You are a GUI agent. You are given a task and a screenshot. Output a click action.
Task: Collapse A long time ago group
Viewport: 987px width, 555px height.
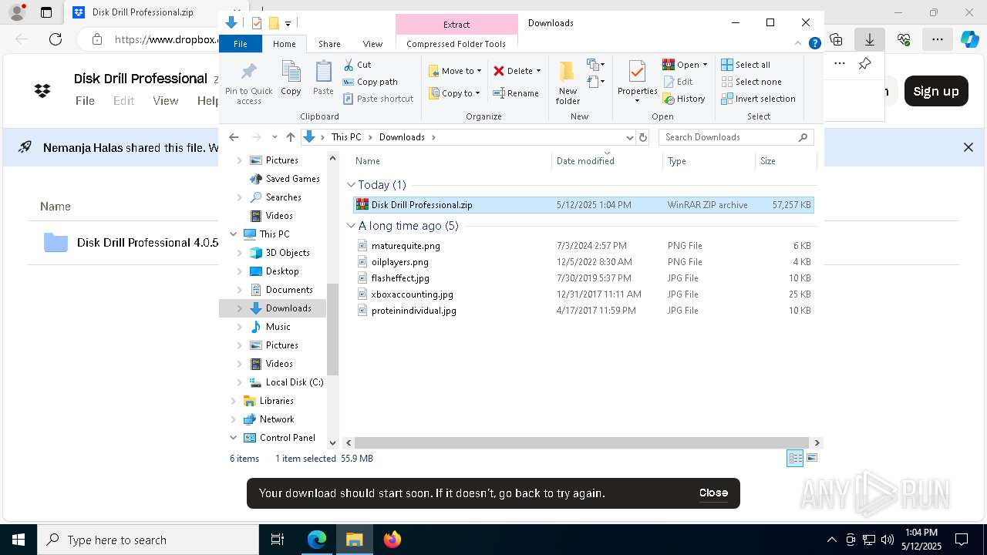(351, 226)
